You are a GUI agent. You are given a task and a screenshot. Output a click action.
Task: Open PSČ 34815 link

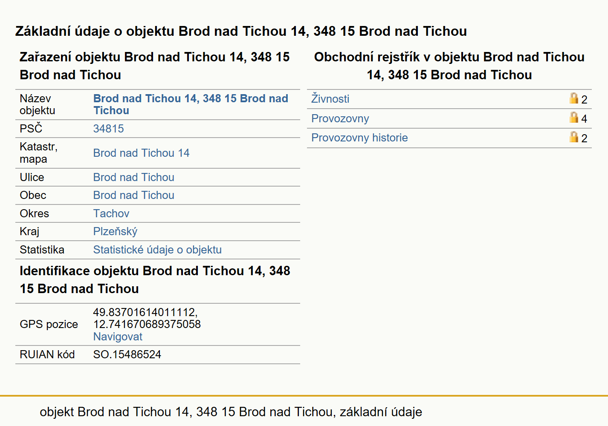tap(109, 129)
